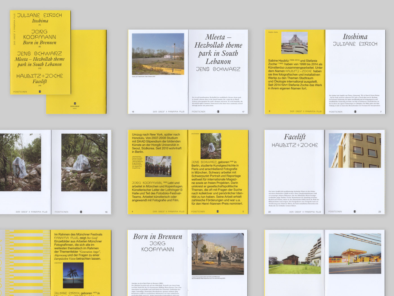The height and width of the screenshot is (296, 394).
Task: Select the wooden barn house photo
Action: [x=295, y=253]
